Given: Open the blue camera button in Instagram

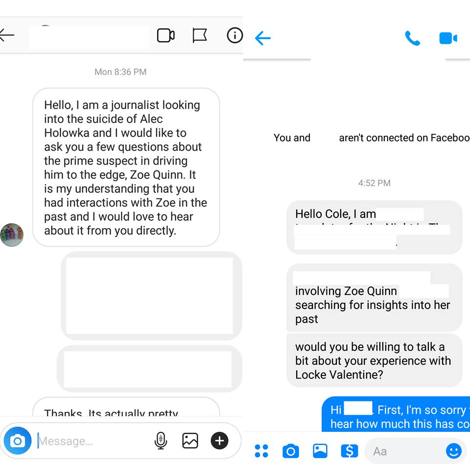Looking at the screenshot, I should (18, 441).
